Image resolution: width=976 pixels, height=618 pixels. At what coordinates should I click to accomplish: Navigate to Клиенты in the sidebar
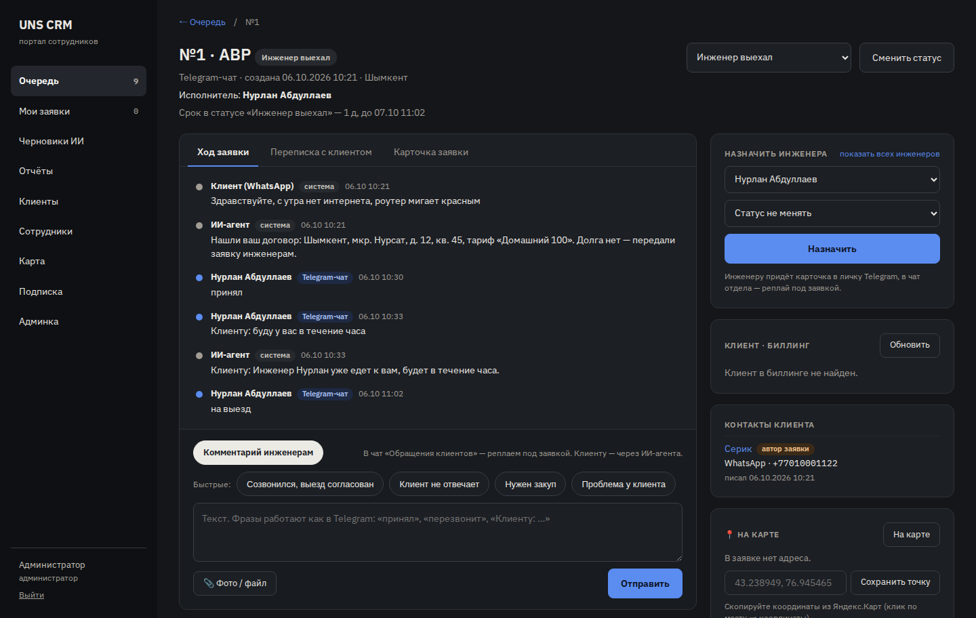click(x=79, y=201)
